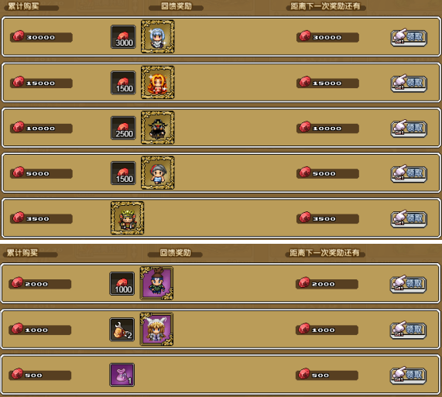This screenshot has width=442, height=397.
Task: Claim the 500 gem tier reward
Action: [x=408, y=375]
